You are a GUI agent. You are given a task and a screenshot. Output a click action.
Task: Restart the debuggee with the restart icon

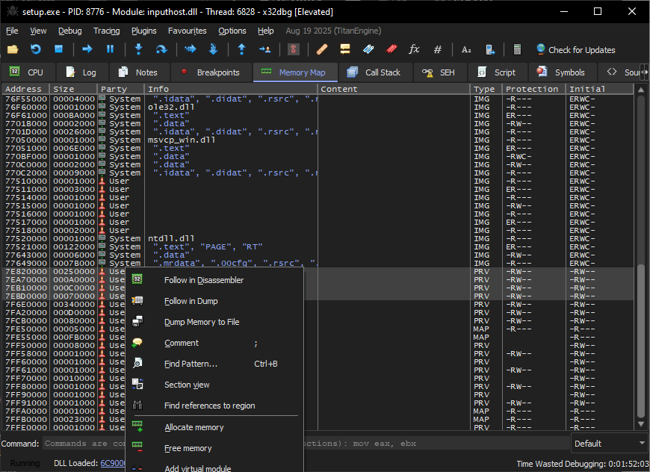[35, 50]
